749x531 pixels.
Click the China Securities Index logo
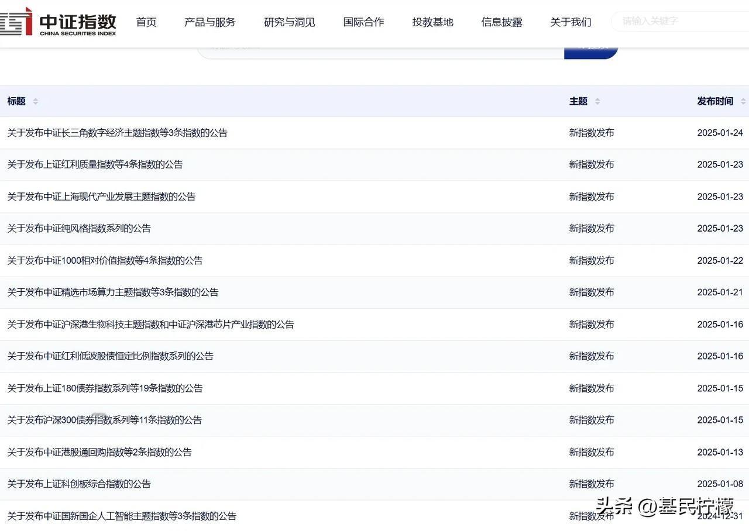click(x=58, y=22)
